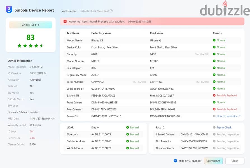The height and width of the screenshot is (168, 250).
Task: Click info icon beside Tap to Check
Action: coord(214,127)
